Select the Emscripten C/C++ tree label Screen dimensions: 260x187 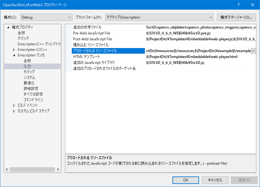pyautogui.click(x=32, y=50)
